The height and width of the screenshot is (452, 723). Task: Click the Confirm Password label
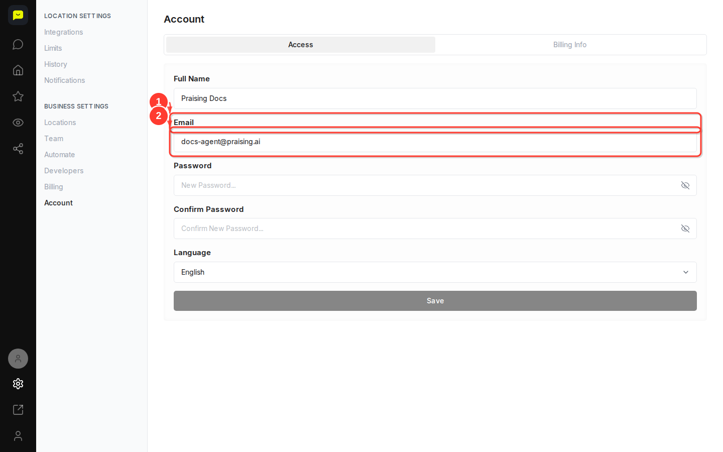209,209
